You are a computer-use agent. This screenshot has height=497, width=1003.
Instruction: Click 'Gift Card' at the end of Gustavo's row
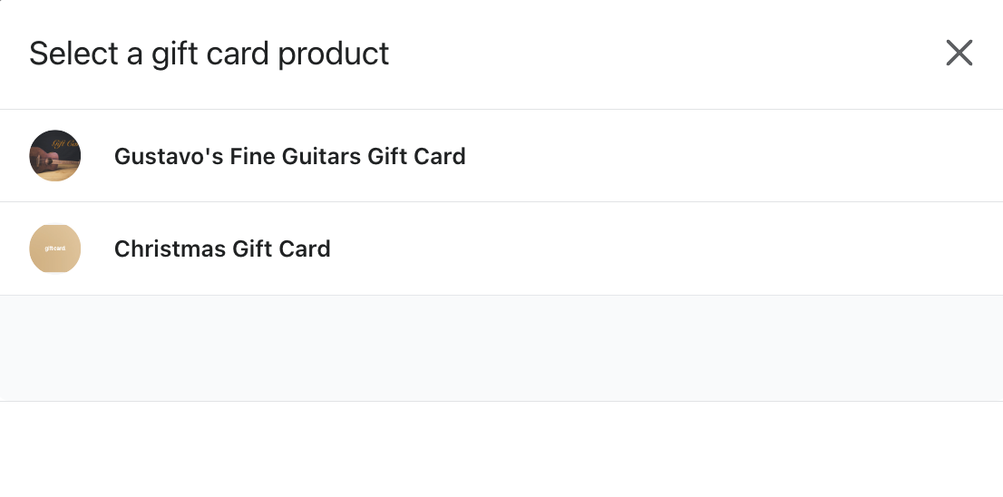pyautogui.click(x=416, y=156)
